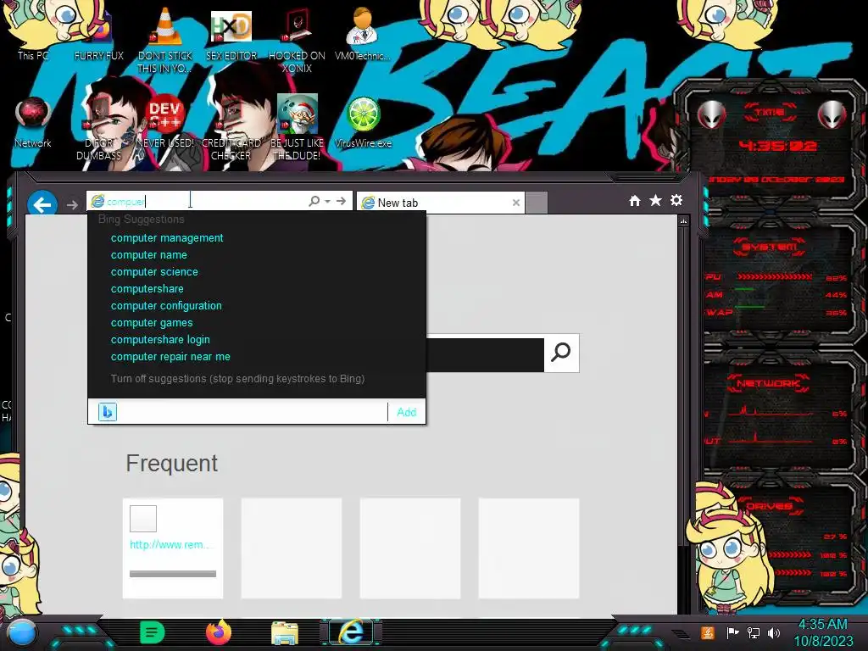
Task: Click the Home icon in browser
Action: pos(635,200)
